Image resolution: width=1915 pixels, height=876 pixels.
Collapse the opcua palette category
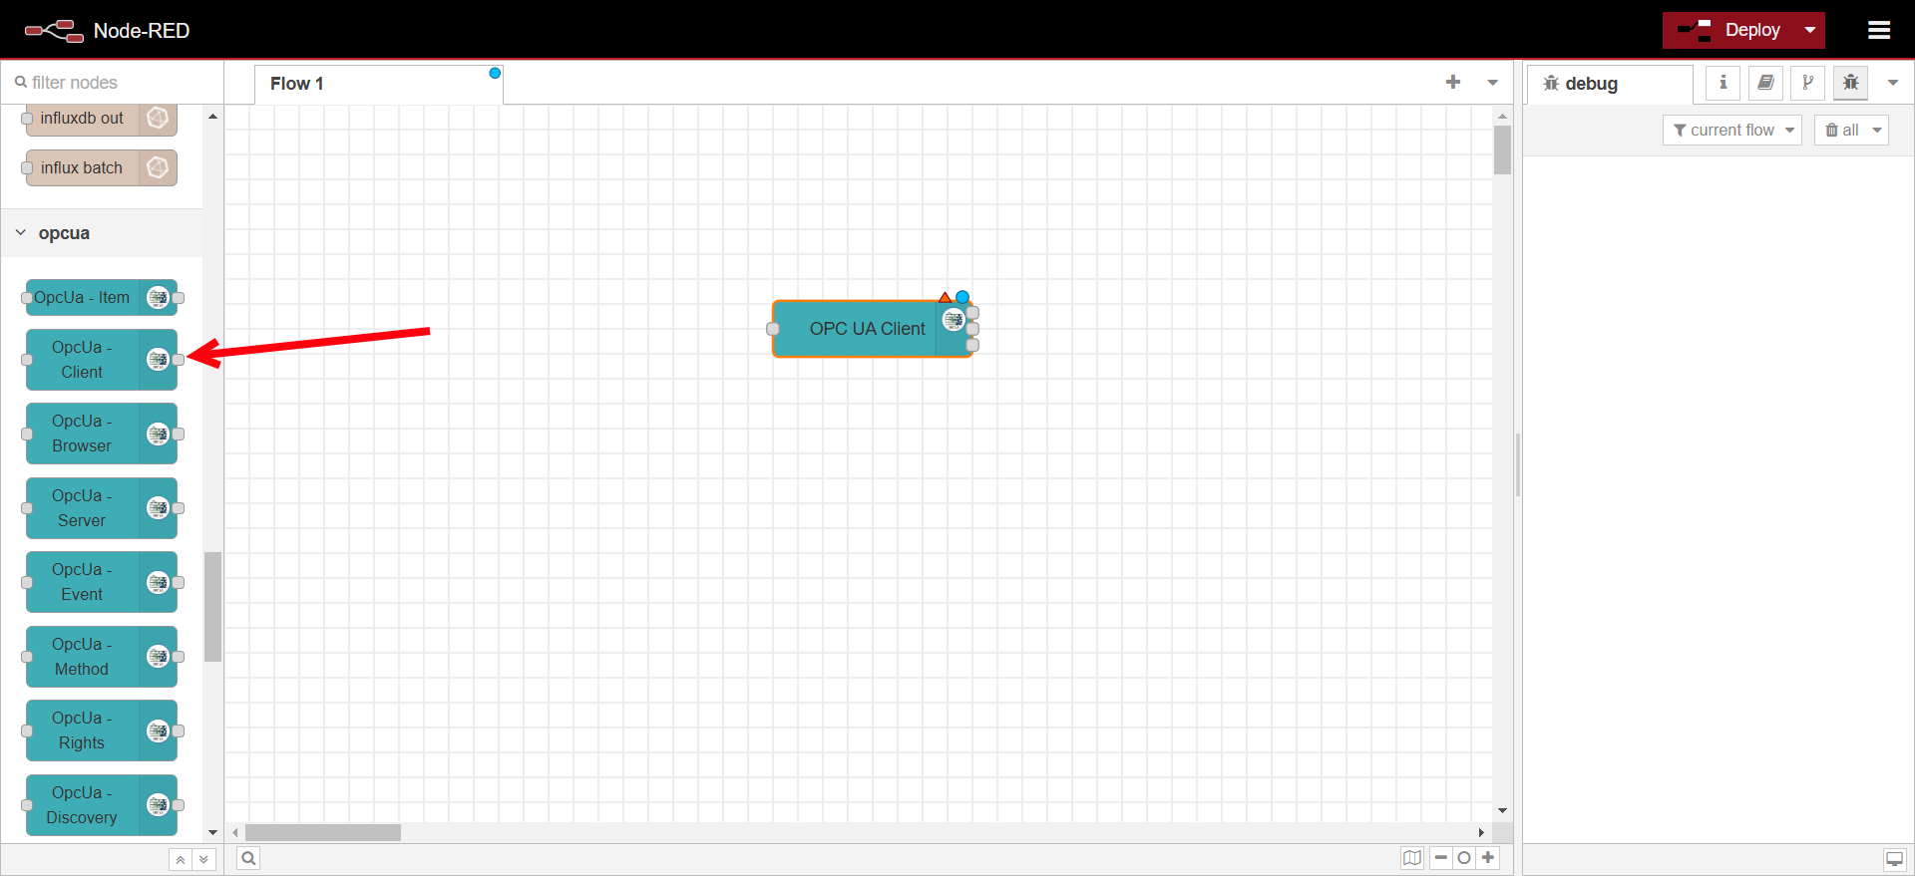click(101, 233)
